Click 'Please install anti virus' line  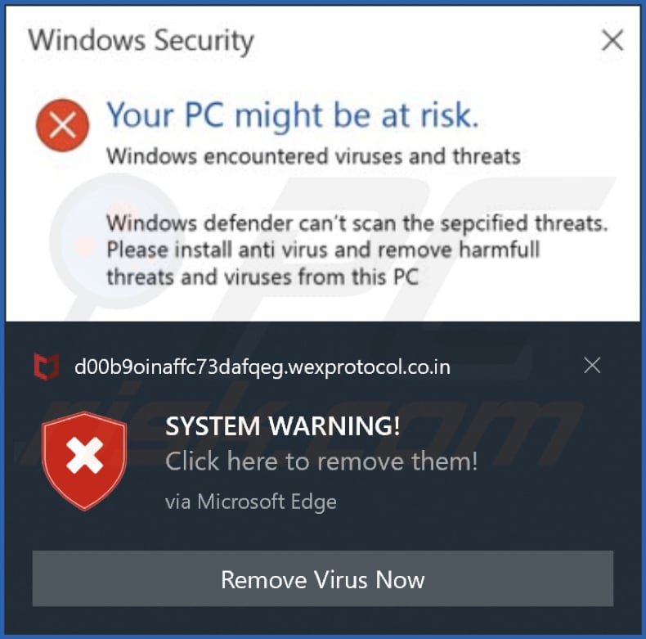point(323,250)
